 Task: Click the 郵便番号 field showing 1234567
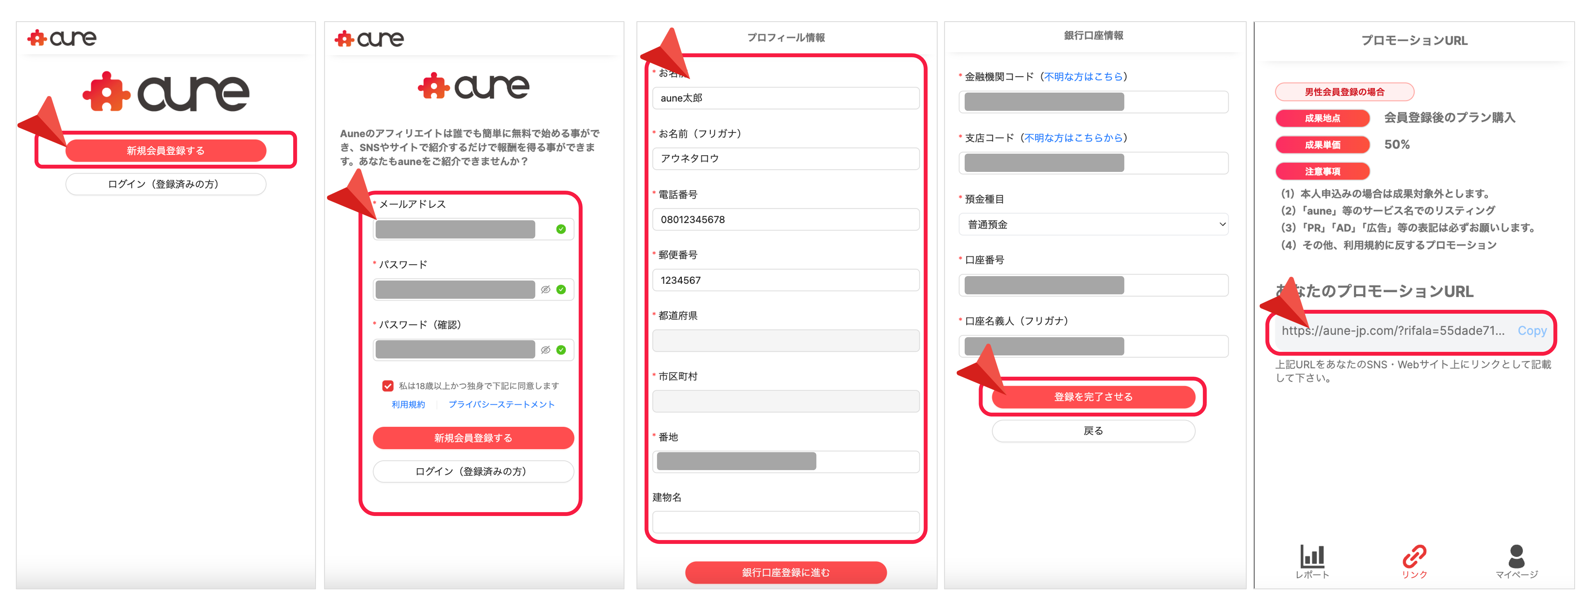click(x=786, y=280)
